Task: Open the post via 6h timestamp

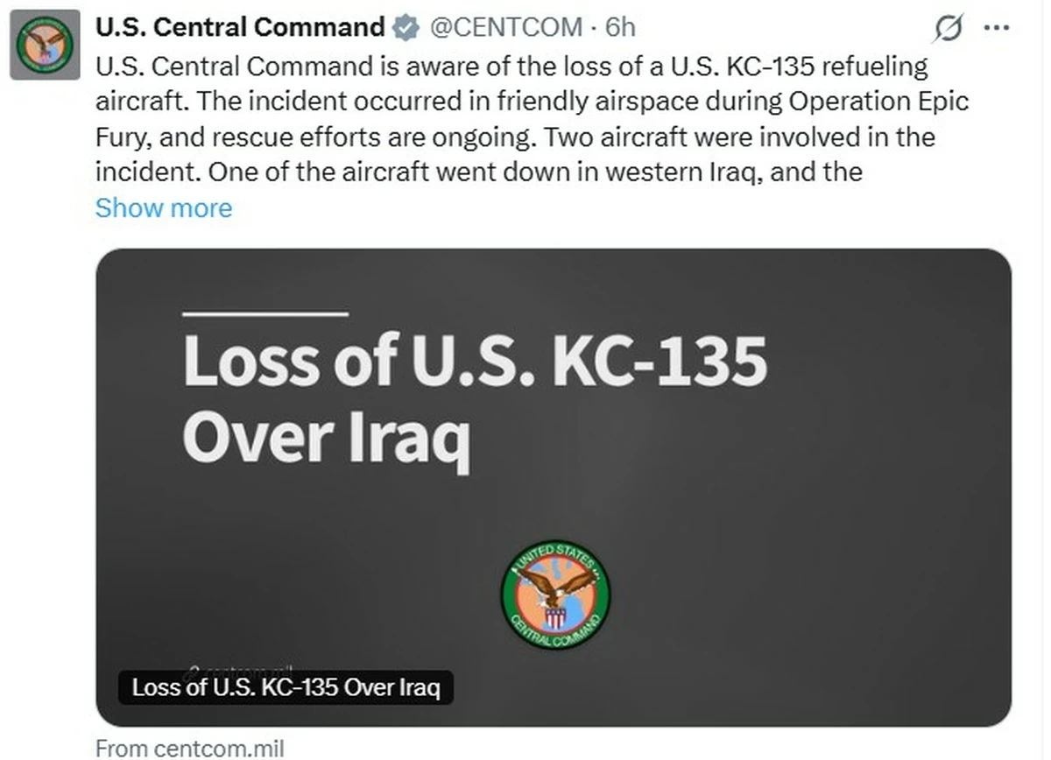Action: [x=619, y=28]
